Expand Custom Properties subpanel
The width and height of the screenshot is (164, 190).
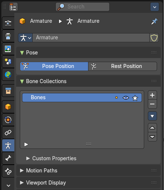[28, 158]
